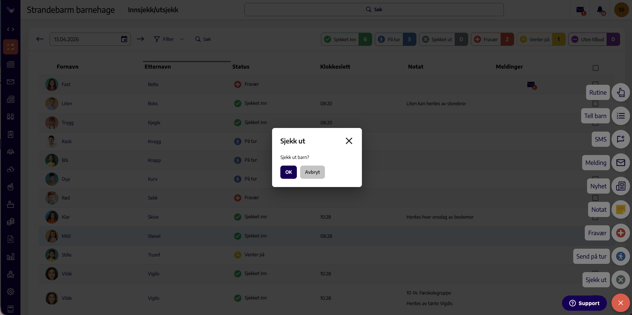Click the Rutine hand pointer icon
This screenshot has width=632, height=315.
click(x=621, y=92)
